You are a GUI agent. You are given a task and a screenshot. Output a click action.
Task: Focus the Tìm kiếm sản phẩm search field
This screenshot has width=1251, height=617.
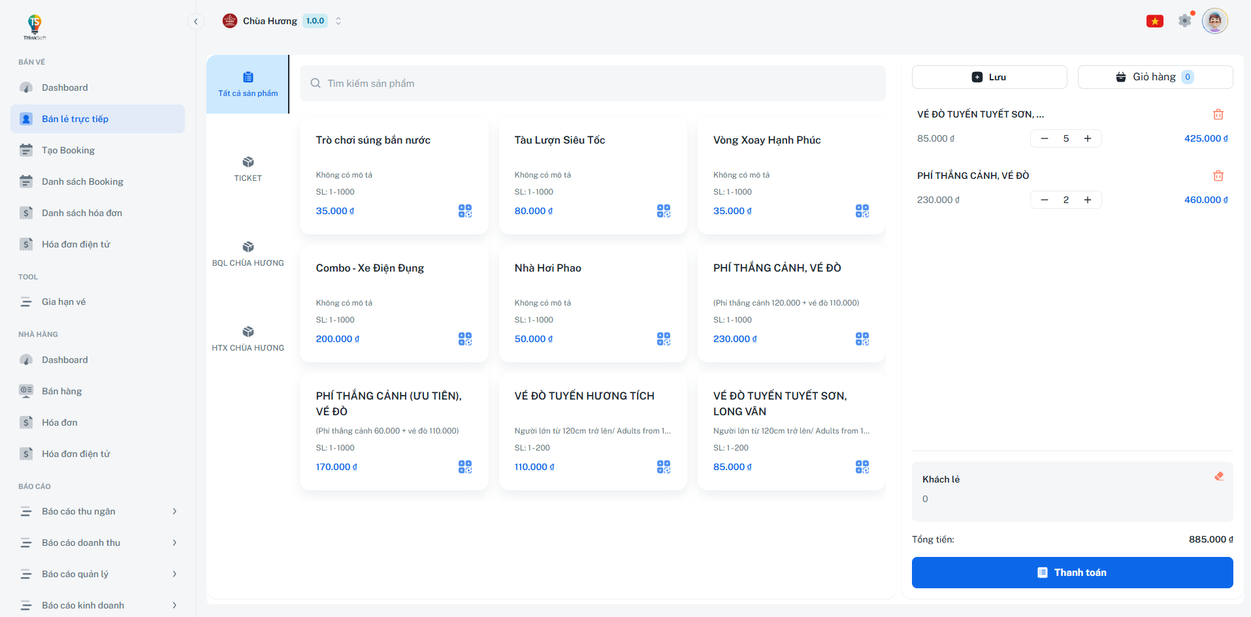tap(592, 84)
